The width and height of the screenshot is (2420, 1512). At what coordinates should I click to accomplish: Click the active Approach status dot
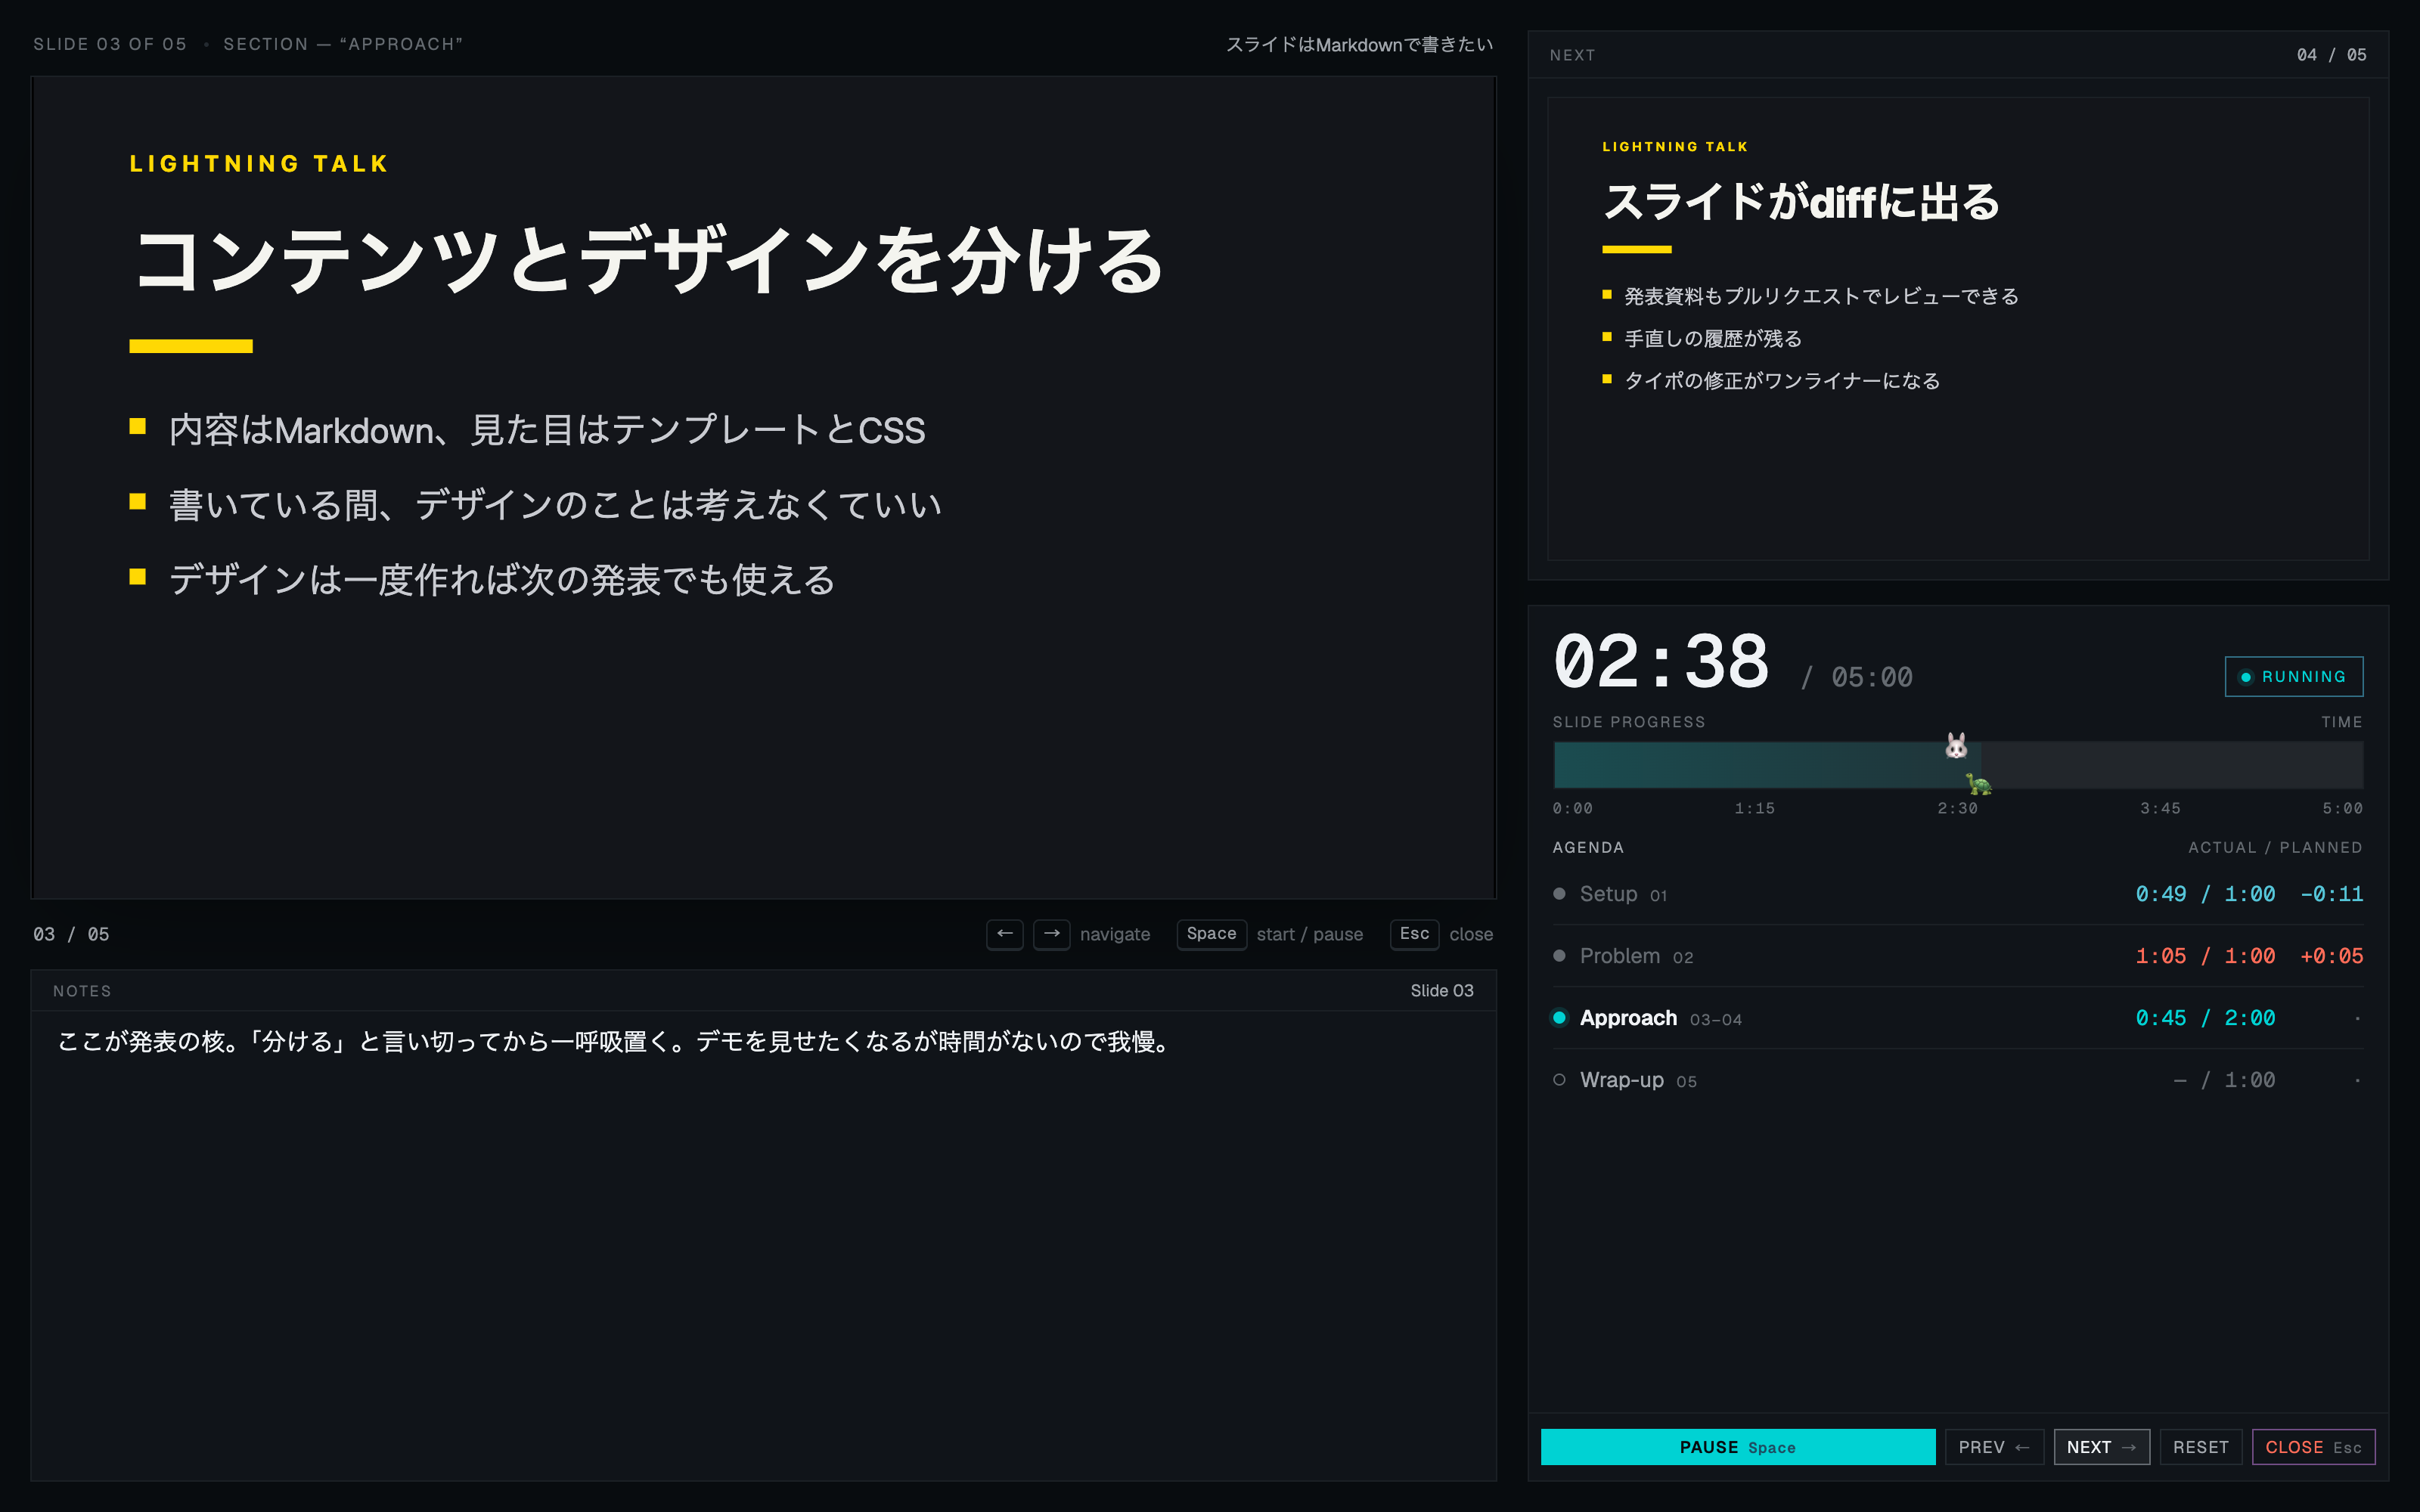pos(1559,1018)
